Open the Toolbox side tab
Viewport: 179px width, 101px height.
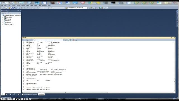click(x=177, y=24)
